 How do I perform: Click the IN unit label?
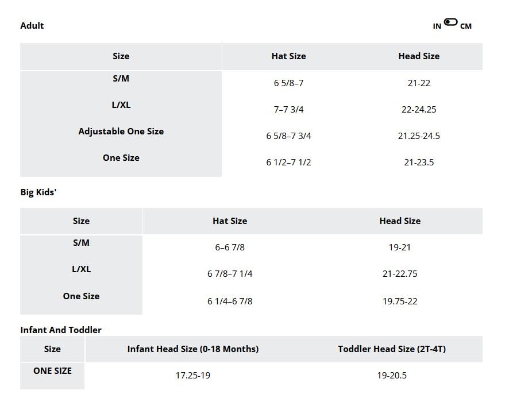[437, 26]
